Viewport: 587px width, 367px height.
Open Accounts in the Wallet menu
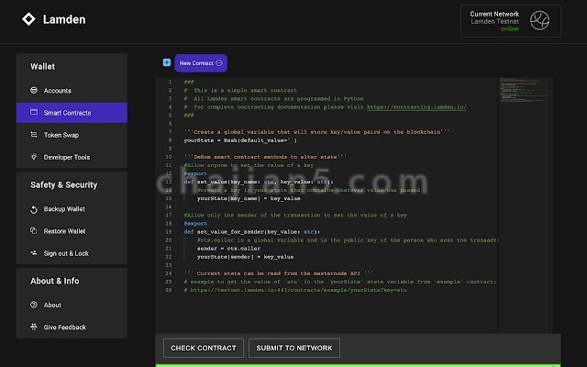pyautogui.click(x=72, y=91)
